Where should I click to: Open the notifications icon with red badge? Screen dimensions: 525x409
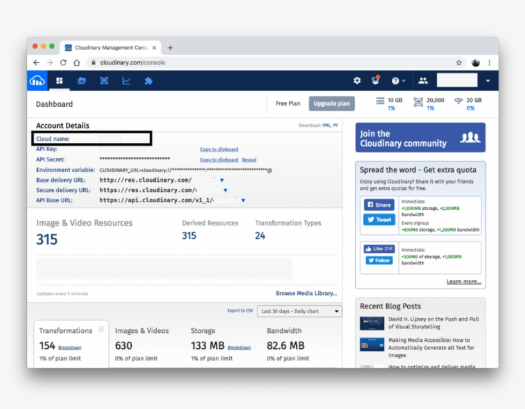pyautogui.click(x=376, y=80)
